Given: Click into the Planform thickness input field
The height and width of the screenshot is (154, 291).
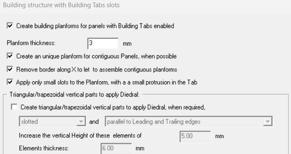Looking at the screenshot, I should pos(103,43).
